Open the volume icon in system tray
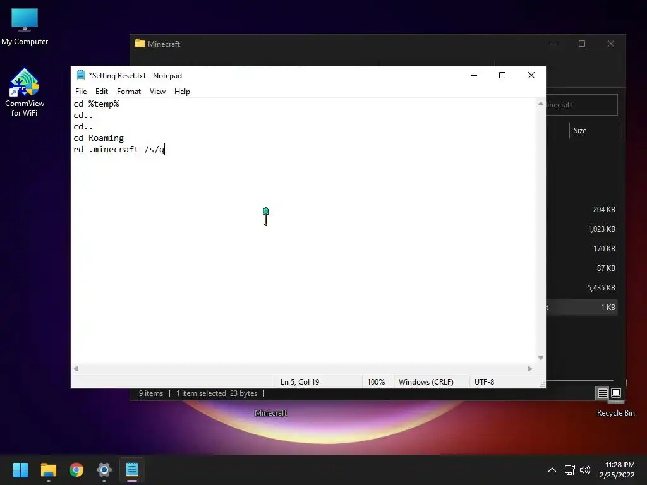 pyautogui.click(x=585, y=470)
